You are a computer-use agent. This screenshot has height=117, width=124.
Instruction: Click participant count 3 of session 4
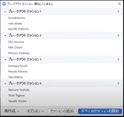[x=118, y=83]
